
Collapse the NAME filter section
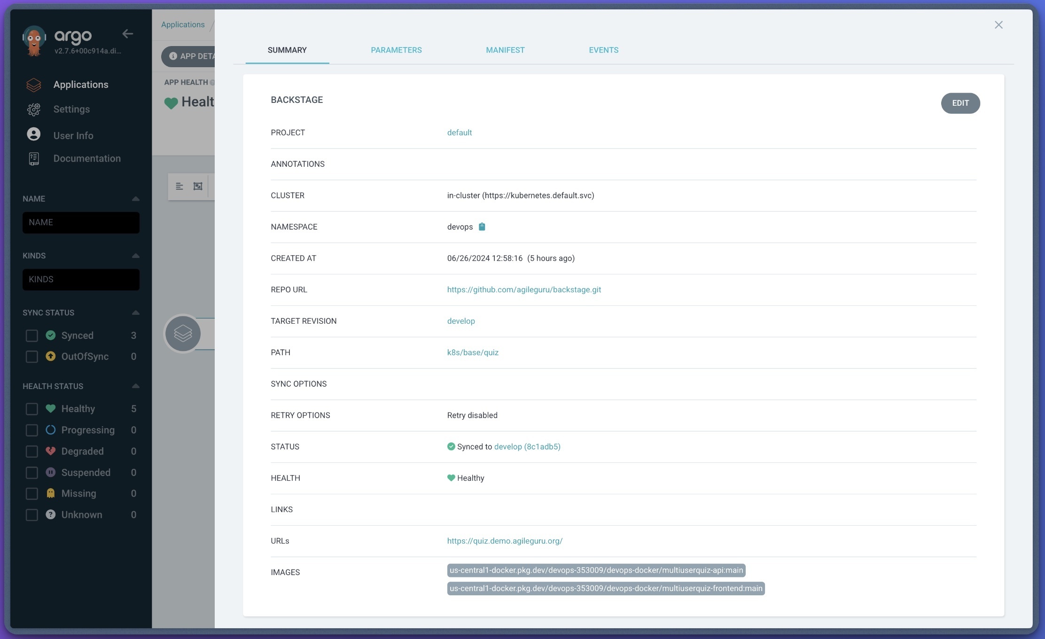pyautogui.click(x=136, y=199)
